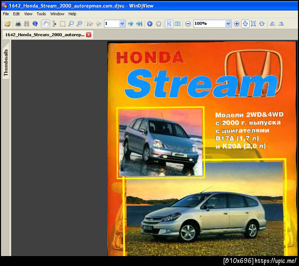Zoom in with the plus icon
The height and width of the screenshot is (266, 299).
tap(237, 24)
